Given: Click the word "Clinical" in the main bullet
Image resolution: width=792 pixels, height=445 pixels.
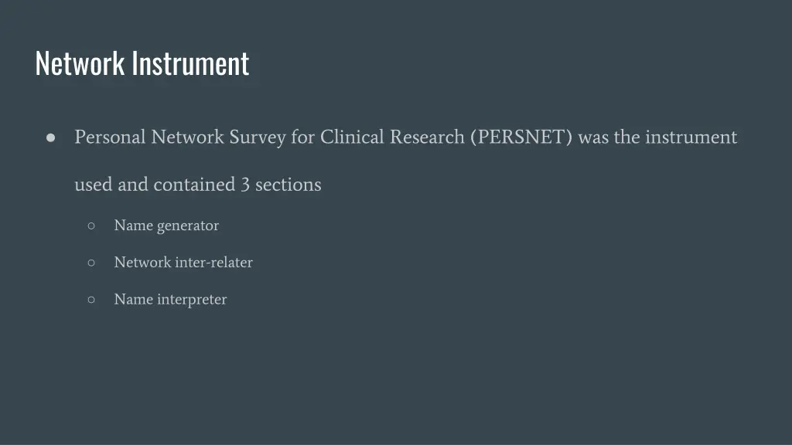Looking at the screenshot, I should [352, 138].
